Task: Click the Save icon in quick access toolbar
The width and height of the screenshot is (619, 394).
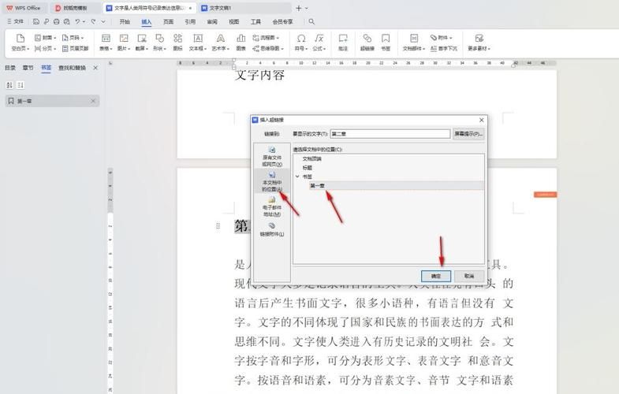Action: (36, 22)
